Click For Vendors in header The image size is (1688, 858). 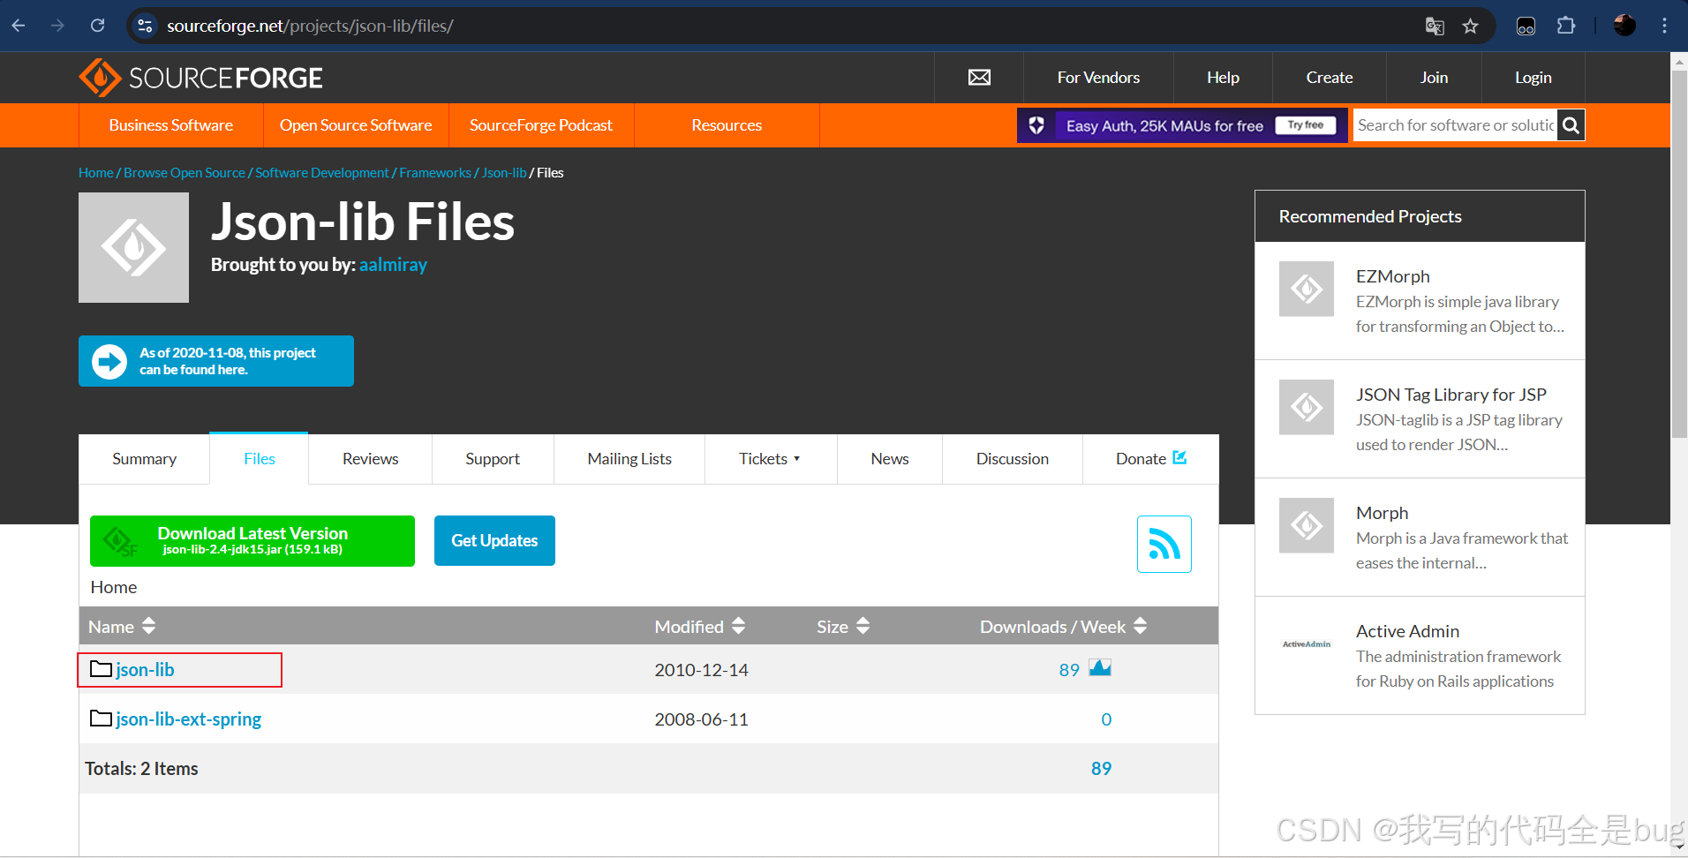tap(1098, 78)
